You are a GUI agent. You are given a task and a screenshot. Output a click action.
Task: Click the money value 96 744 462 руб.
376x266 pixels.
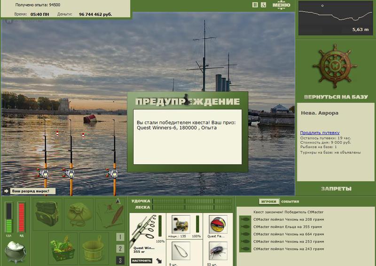95,15
